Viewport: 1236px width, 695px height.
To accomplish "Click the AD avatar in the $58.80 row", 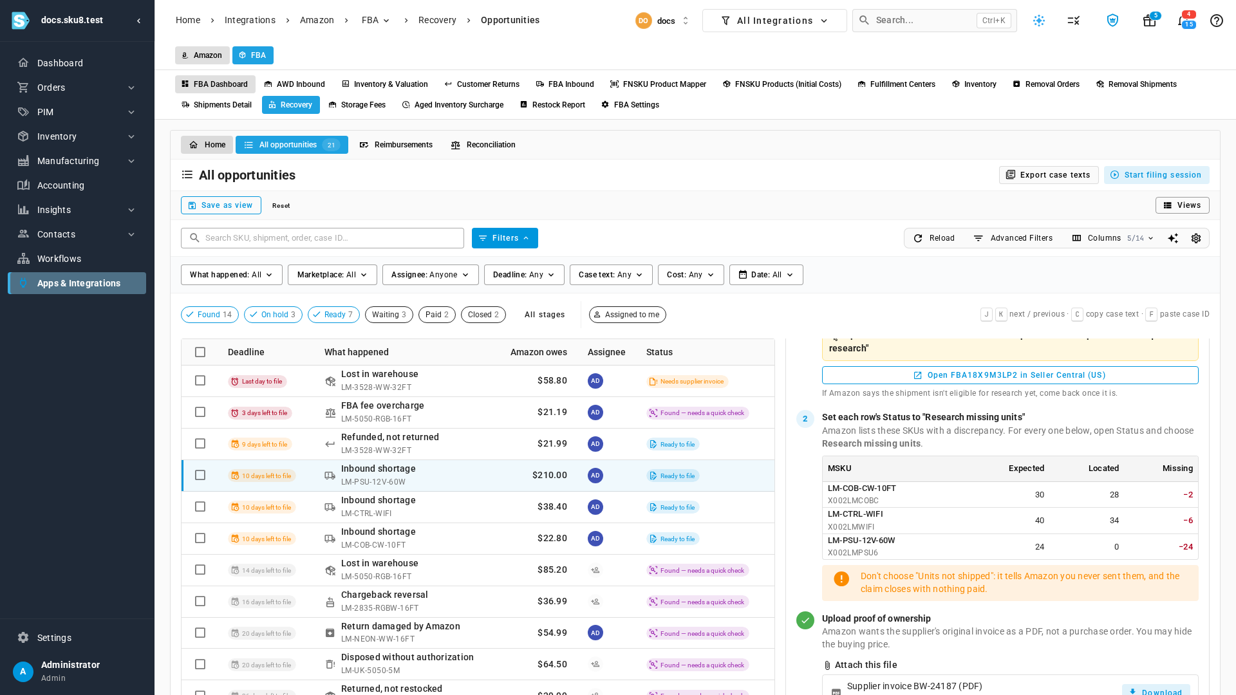I will 595,381.
